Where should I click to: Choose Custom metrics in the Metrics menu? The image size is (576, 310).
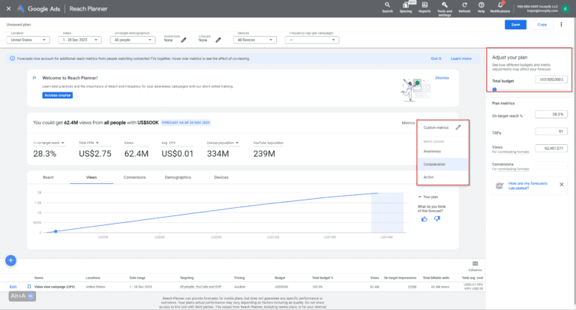point(436,128)
